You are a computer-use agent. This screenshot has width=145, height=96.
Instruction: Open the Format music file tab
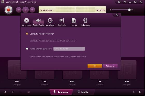[74, 22]
